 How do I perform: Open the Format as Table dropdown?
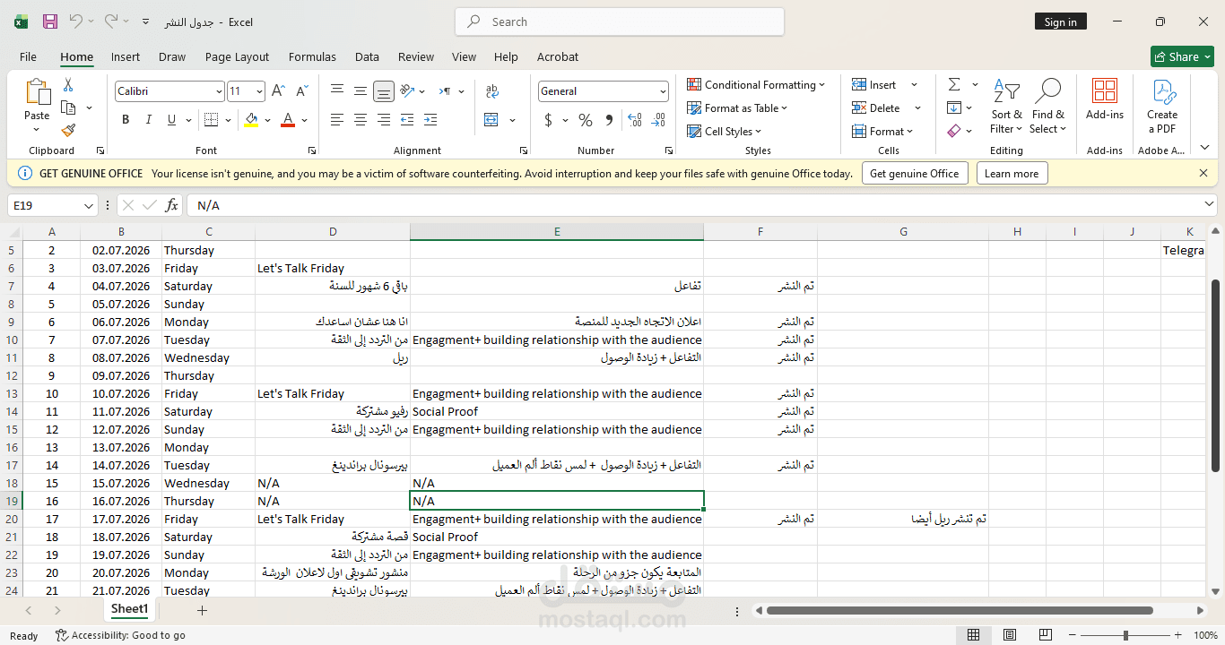[x=737, y=108]
